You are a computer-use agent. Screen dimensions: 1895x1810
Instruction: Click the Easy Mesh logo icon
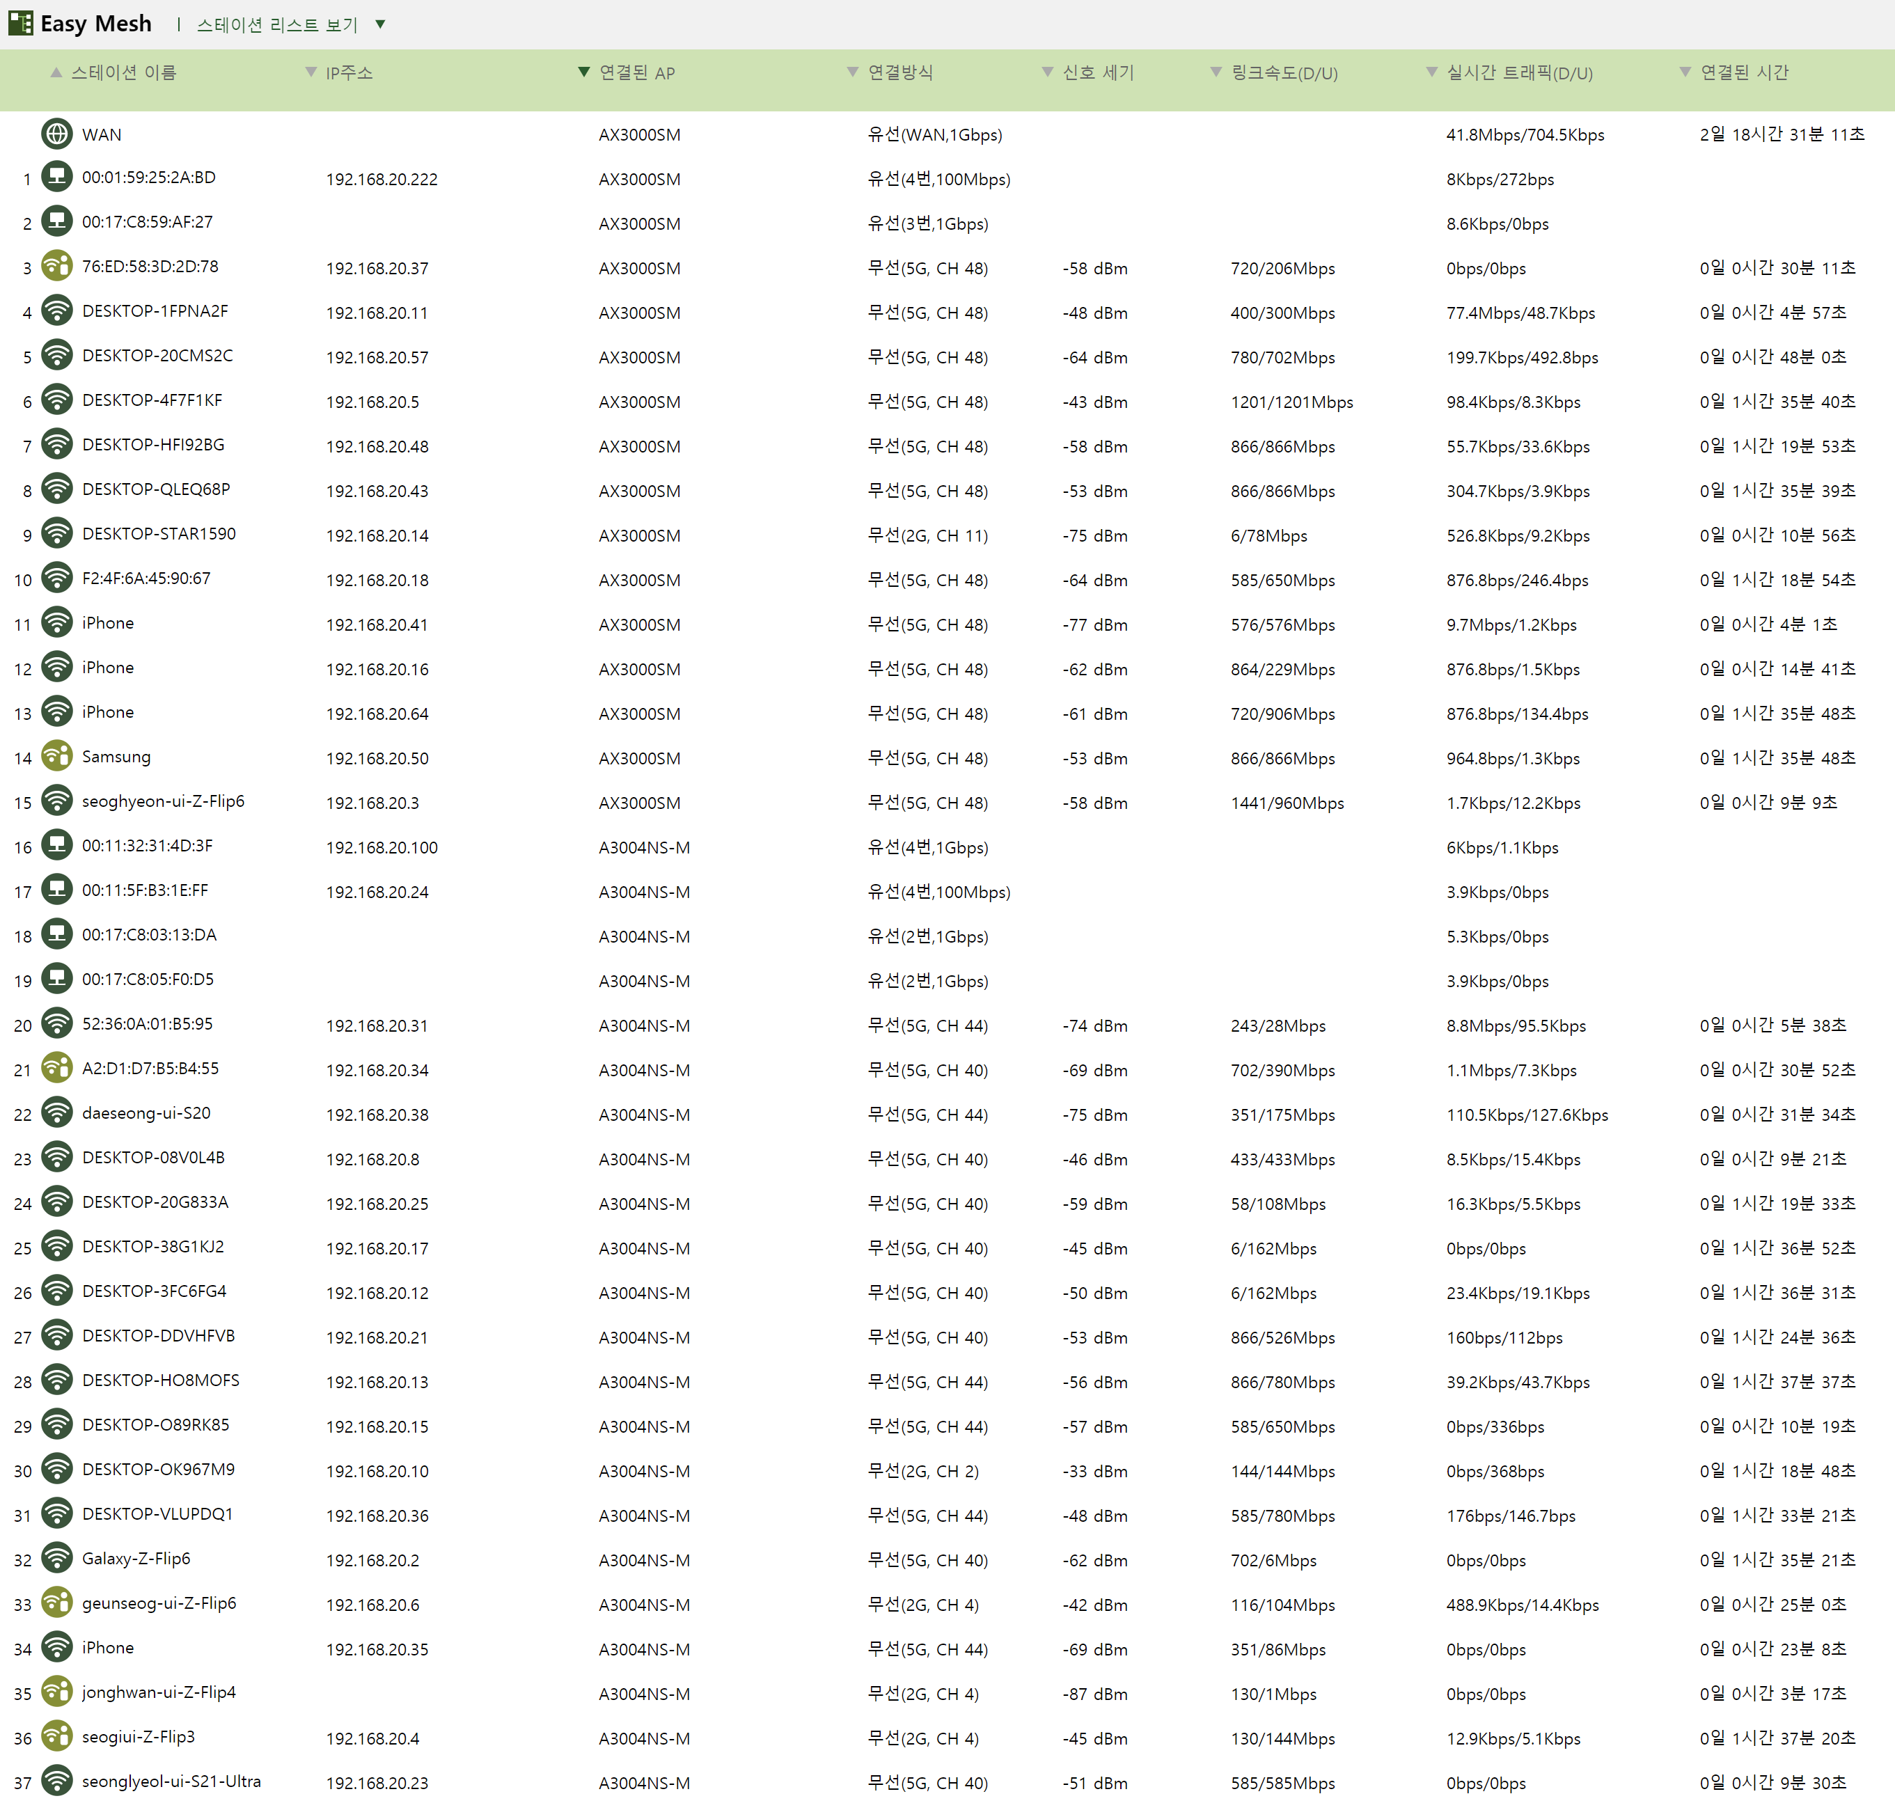[20, 23]
